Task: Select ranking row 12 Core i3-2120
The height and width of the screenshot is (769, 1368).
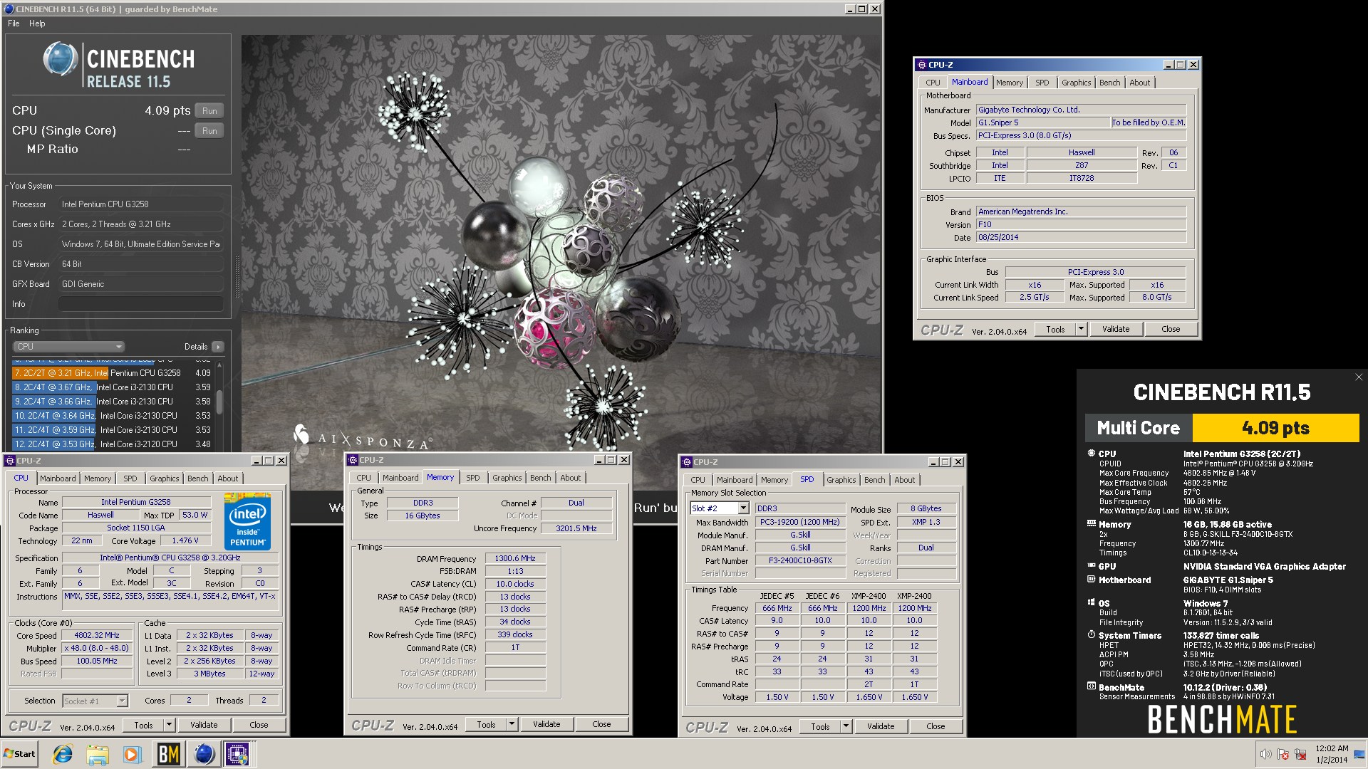Action: [112, 444]
